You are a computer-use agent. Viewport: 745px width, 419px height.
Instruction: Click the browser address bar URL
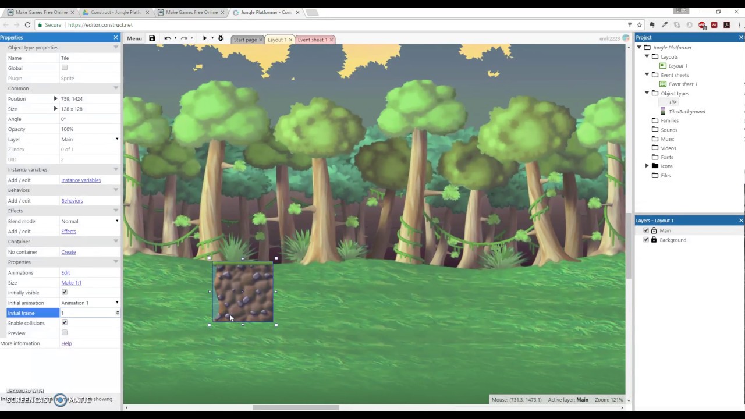[100, 25]
